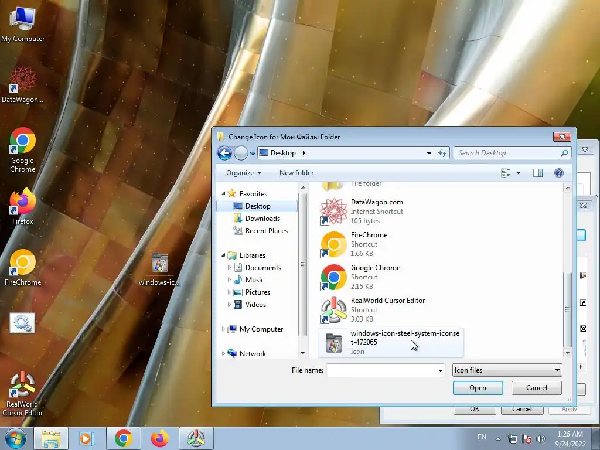Open Windows Explorer from taskbar
Image resolution: width=600 pixels, height=450 pixels.
pyautogui.click(x=51, y=438)
